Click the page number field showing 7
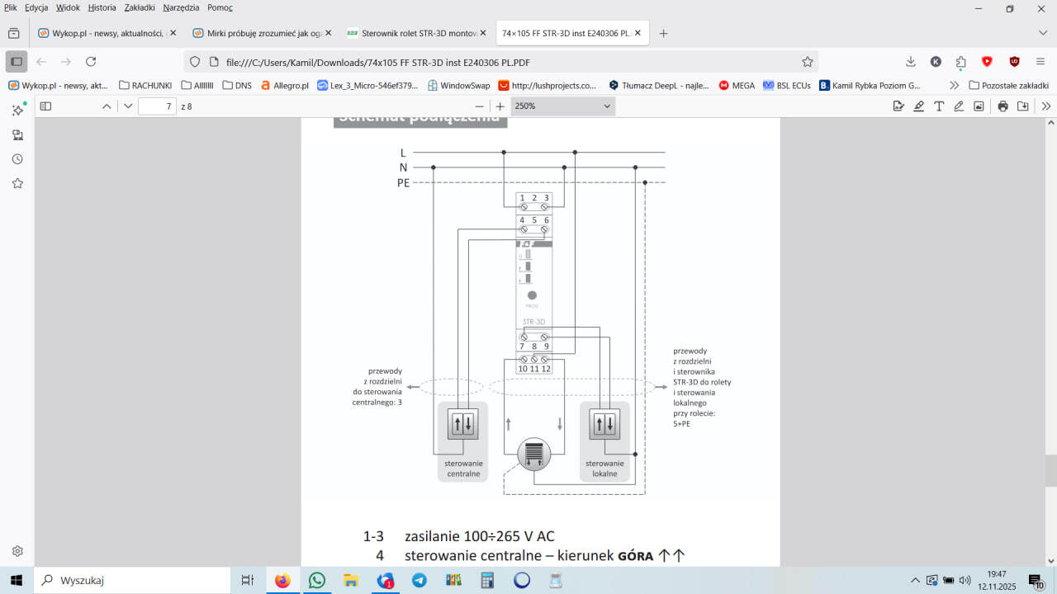 tap(157, 106)
